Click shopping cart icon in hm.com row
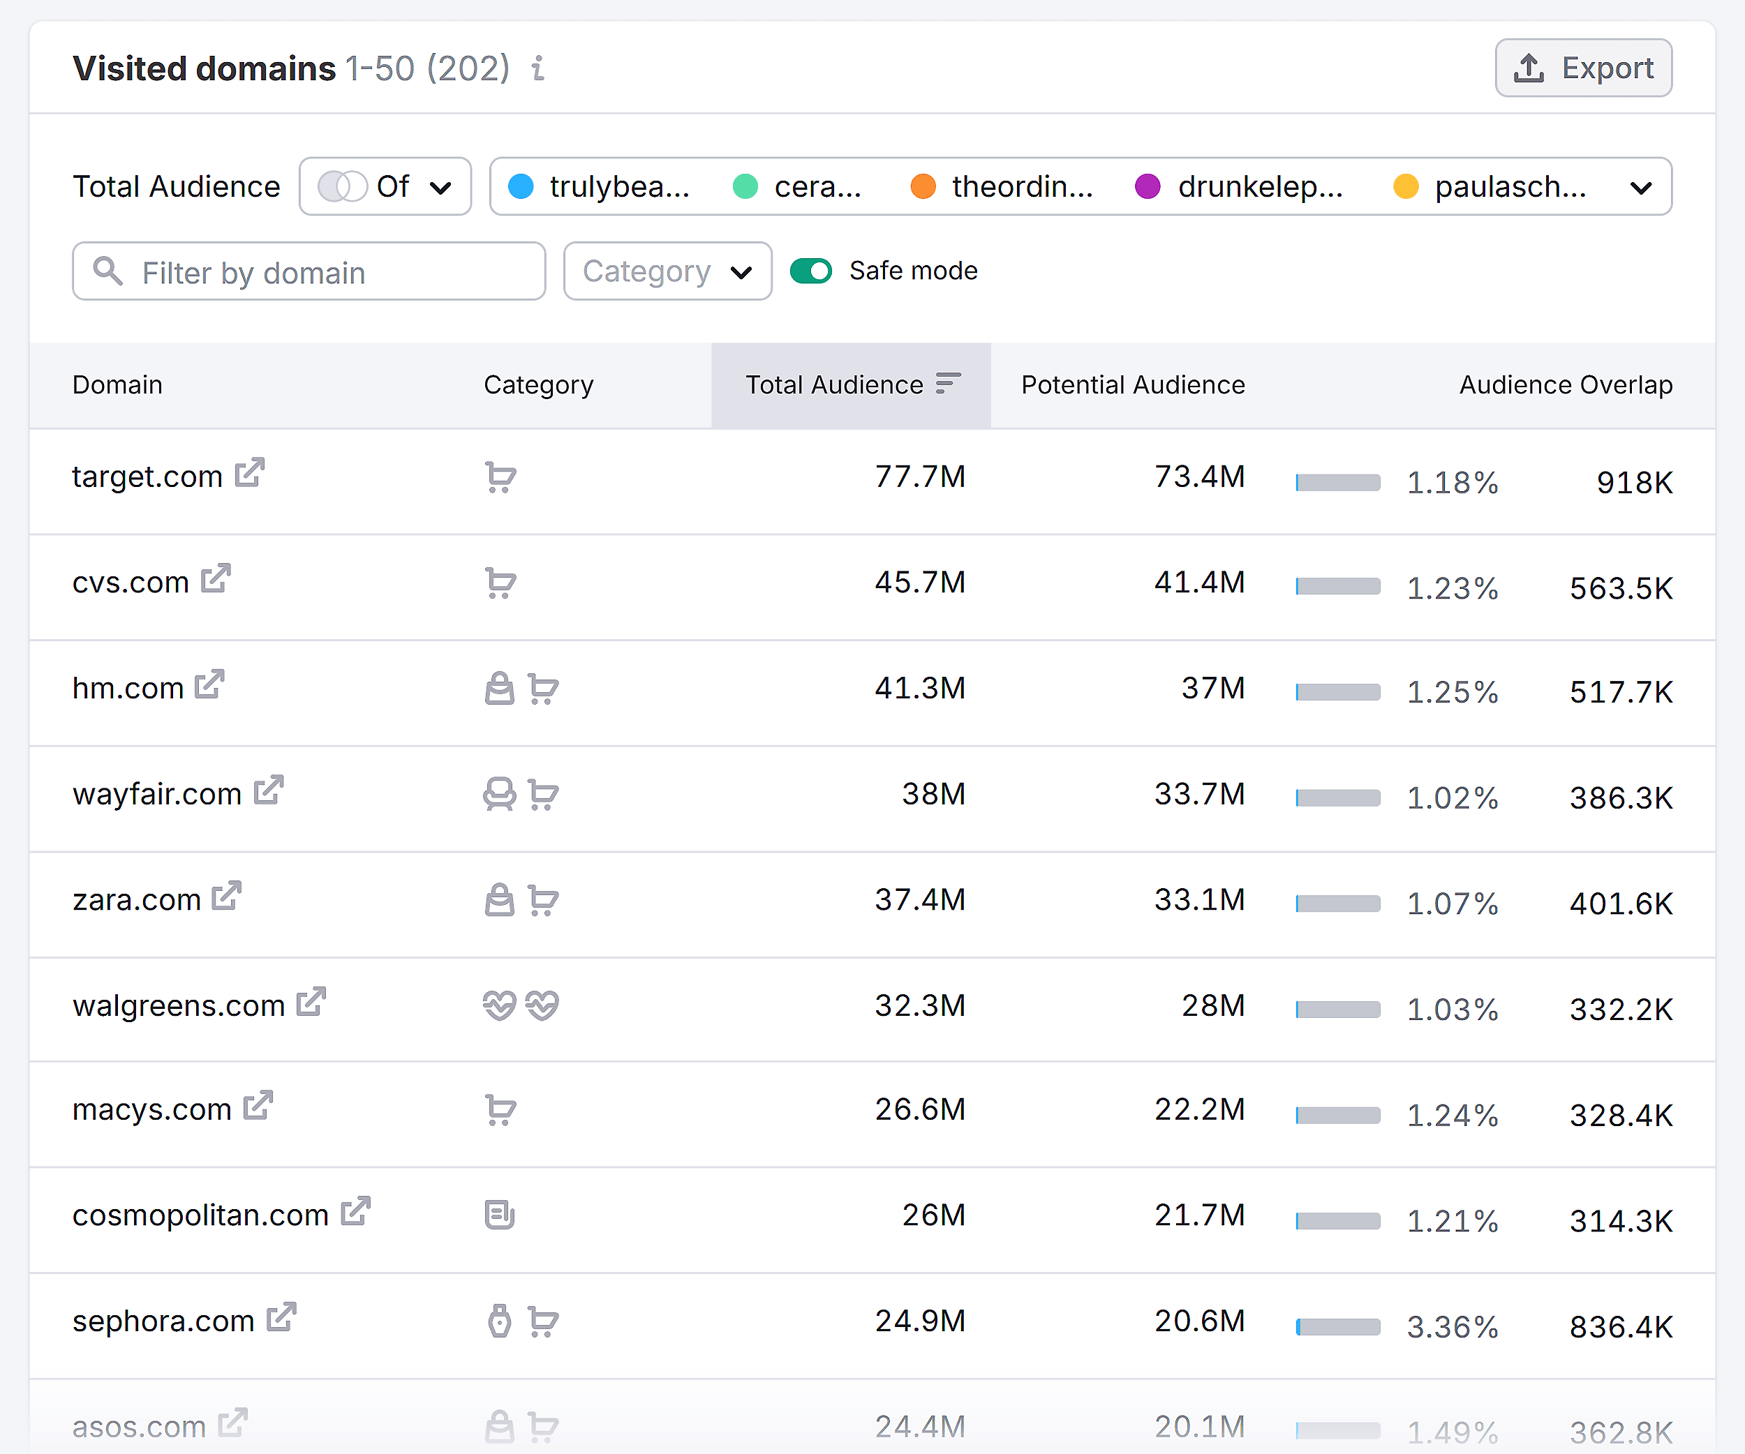1745x1454 pixels. click(544, 689)
